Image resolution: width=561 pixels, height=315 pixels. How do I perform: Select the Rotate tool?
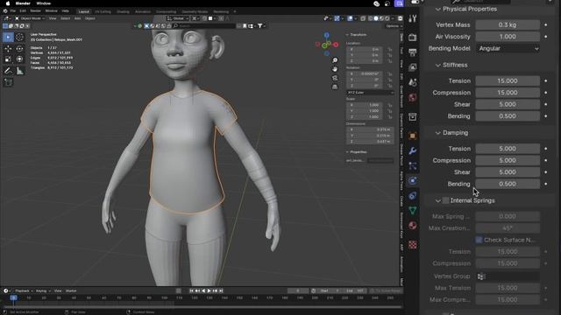(x=19, y=49)
